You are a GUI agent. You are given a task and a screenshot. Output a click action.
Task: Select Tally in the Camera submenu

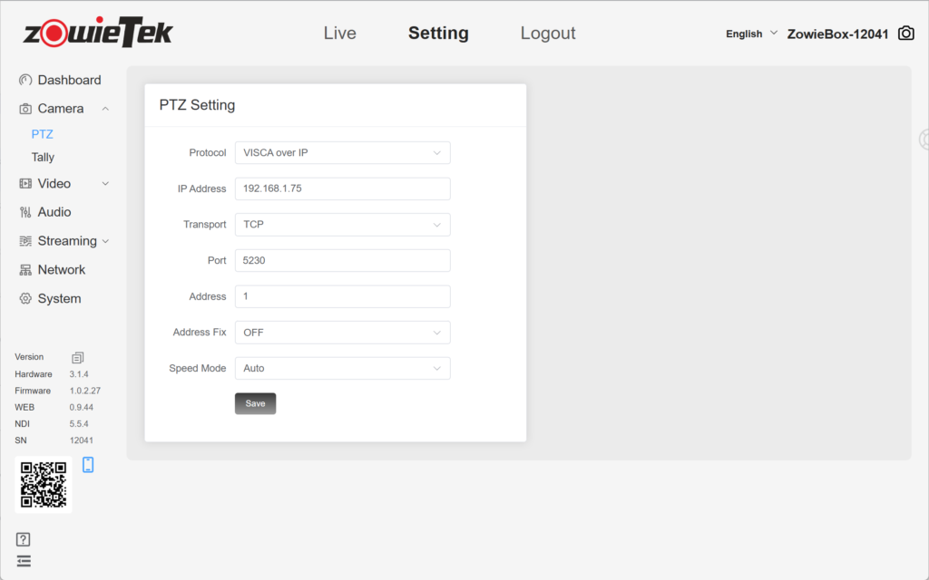click(x=43, y=157)
